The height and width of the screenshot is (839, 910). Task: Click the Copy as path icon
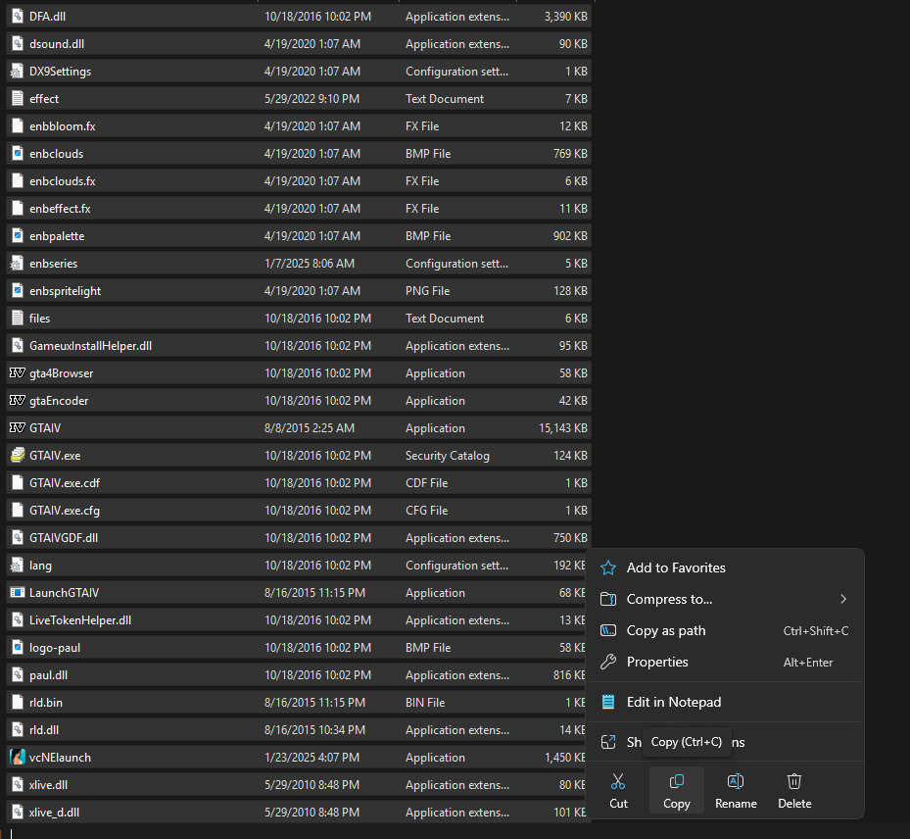click(608, 630)
